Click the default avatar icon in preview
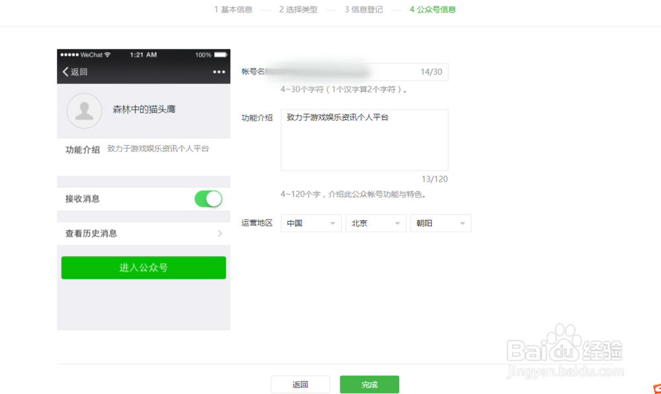 click(x=85, y=111)
